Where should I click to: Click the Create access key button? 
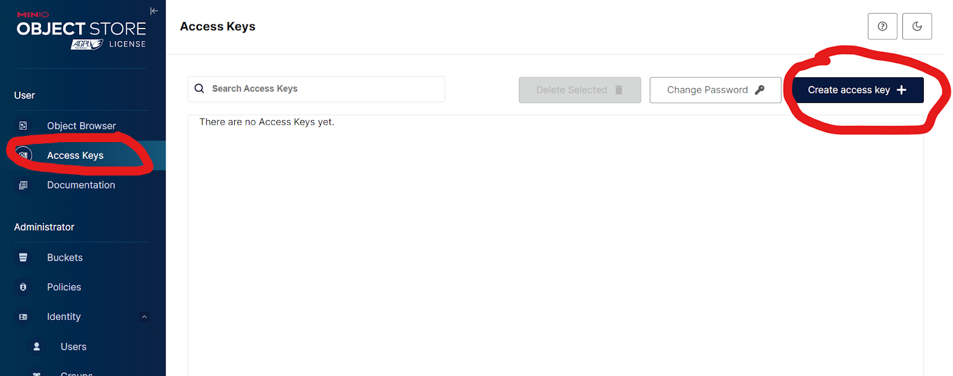(x=857, y=90)
